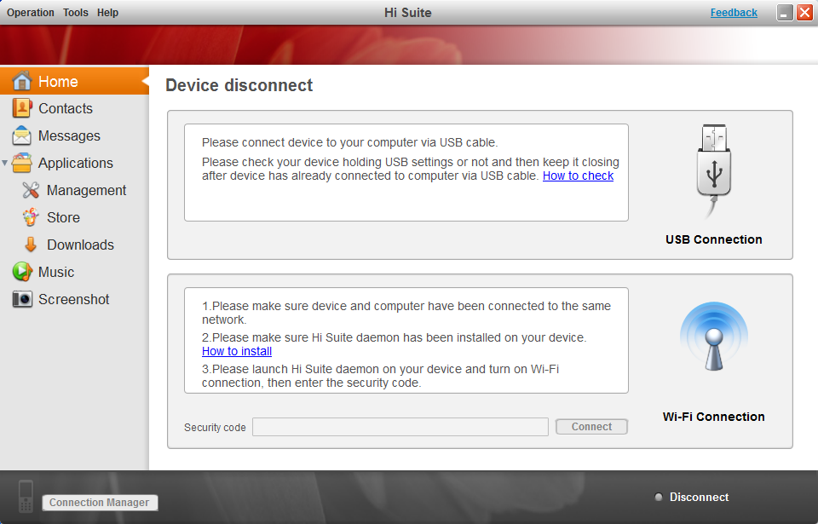
Task: Select the Management wrench icon
Action: [x=28, y=190]
